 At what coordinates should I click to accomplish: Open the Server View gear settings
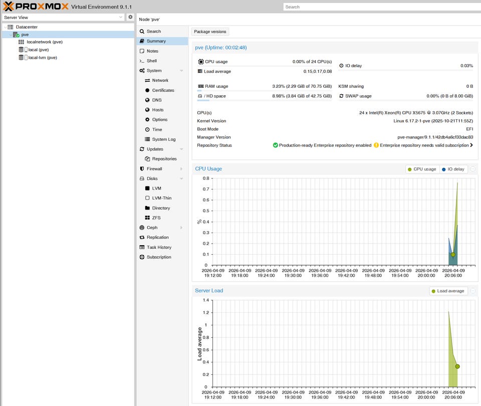tap(130, 17)
